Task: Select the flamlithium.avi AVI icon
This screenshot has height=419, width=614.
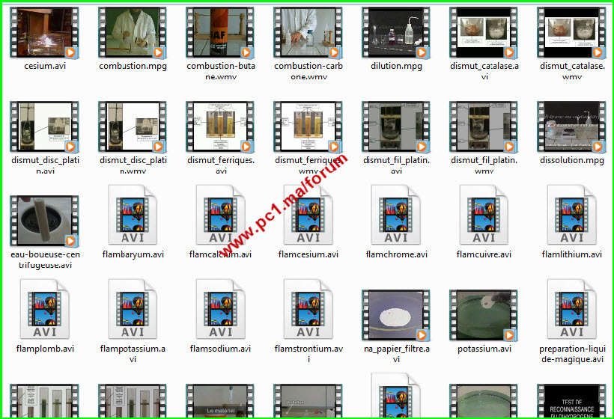Action: (572, 215)
